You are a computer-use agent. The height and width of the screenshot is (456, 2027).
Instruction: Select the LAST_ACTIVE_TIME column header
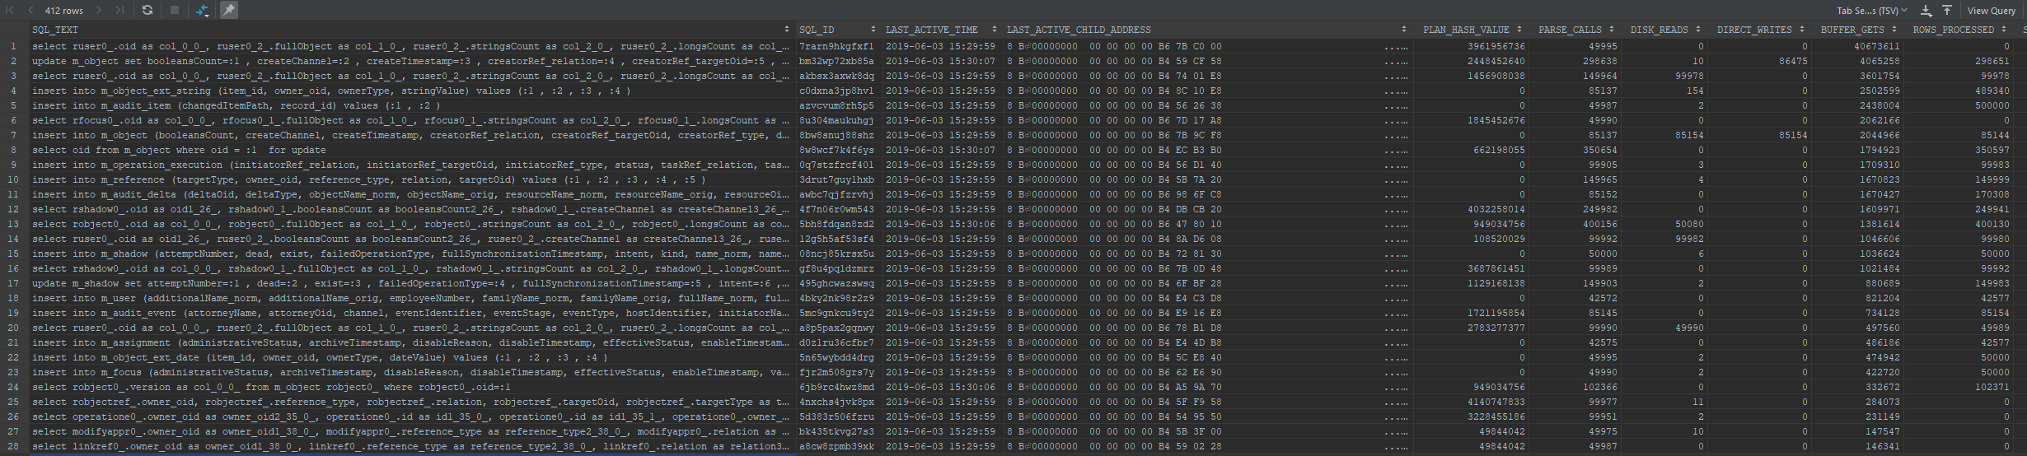(931, 30)
